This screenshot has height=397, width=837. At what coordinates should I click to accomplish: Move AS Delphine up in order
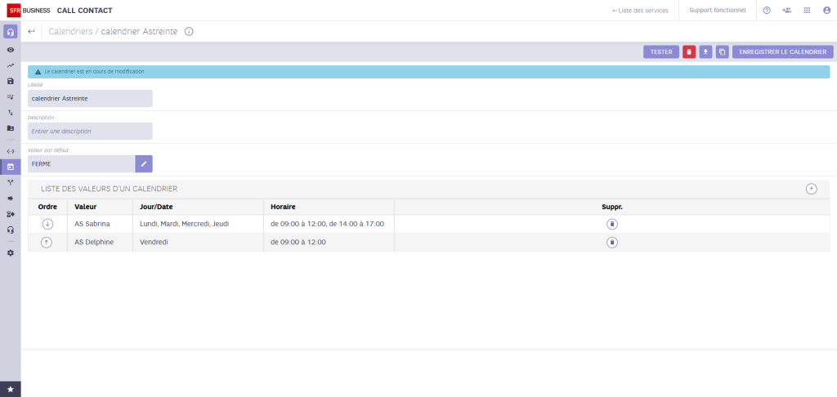(47, 243)
